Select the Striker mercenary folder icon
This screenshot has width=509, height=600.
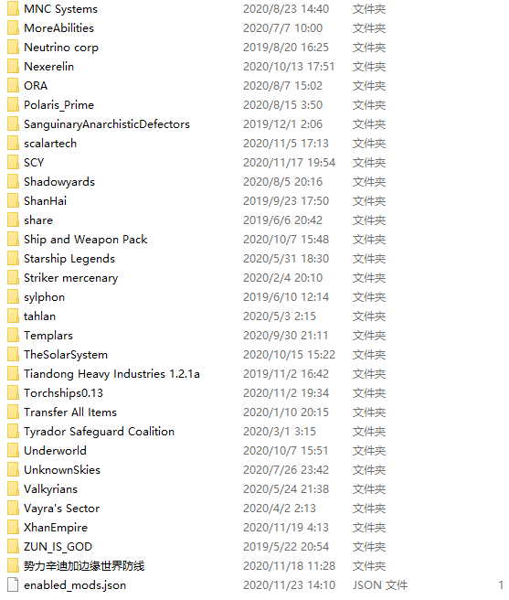[13, 277]
